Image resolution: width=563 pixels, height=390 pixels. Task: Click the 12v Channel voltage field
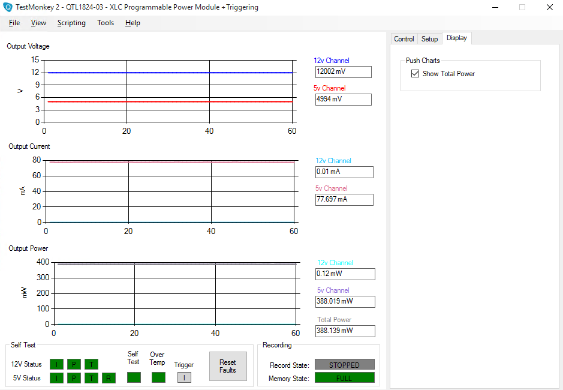343,72
